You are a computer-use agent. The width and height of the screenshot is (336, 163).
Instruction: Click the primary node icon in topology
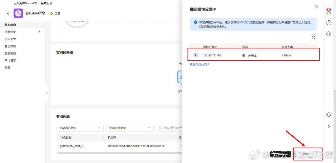[x=180, y=77]
